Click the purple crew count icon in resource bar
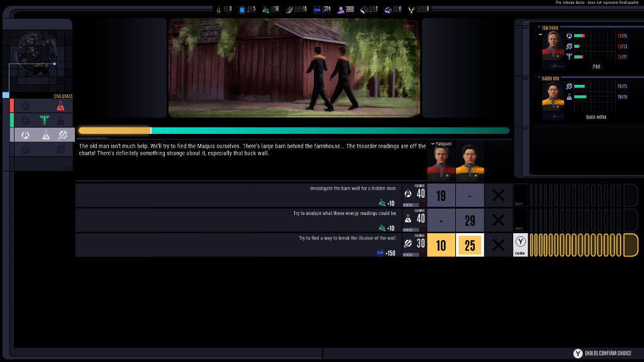644x362 pixels. (x=340, y=9)
